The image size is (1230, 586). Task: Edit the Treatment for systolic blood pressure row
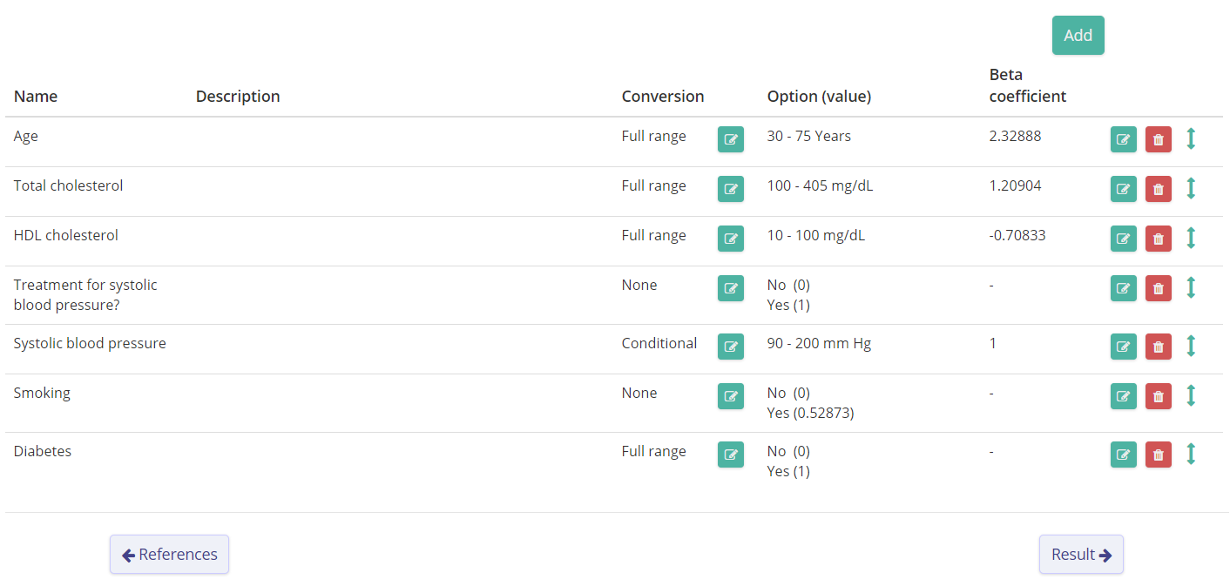tap(1124, 288)
